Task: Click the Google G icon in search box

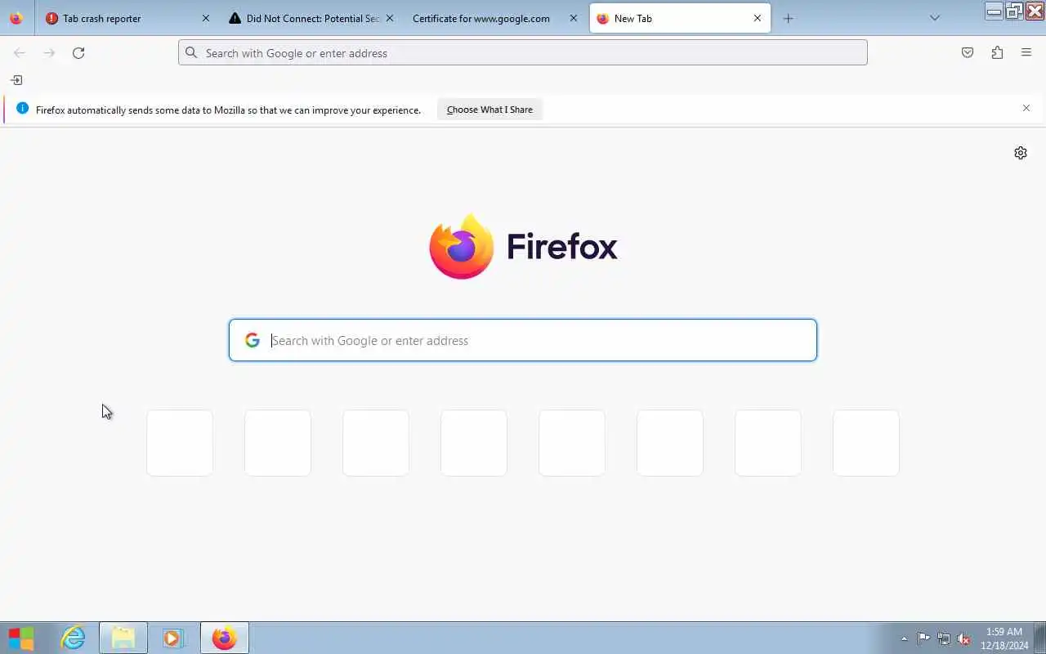Action: pos(253,340)
